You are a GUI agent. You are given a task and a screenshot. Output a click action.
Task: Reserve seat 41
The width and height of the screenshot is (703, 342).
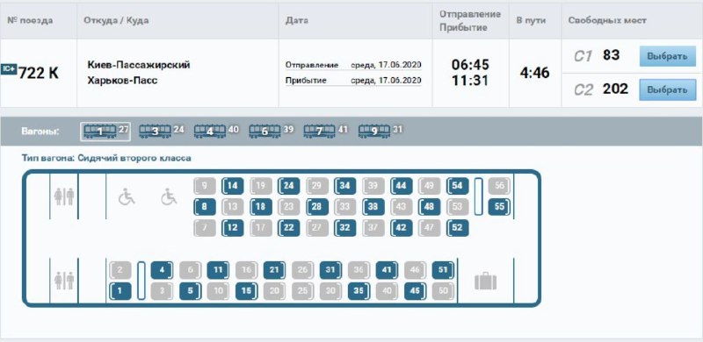387,270
